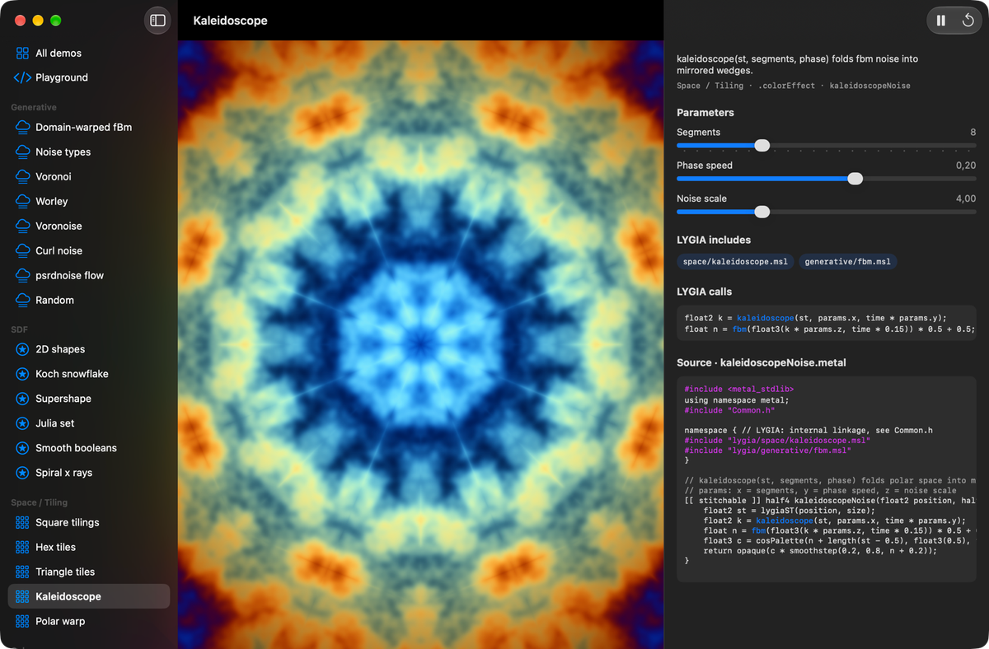Click the kaleidoscope shader preview canvas
The height and width of the screenshot is (649, 989).
[x=420, y=344]
